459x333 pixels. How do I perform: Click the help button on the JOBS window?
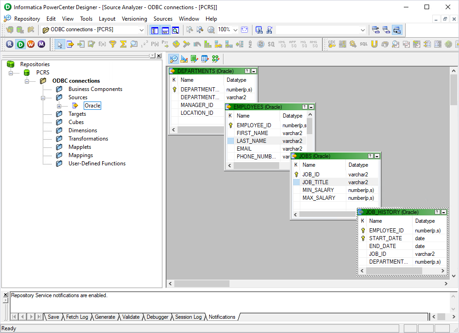371,156
